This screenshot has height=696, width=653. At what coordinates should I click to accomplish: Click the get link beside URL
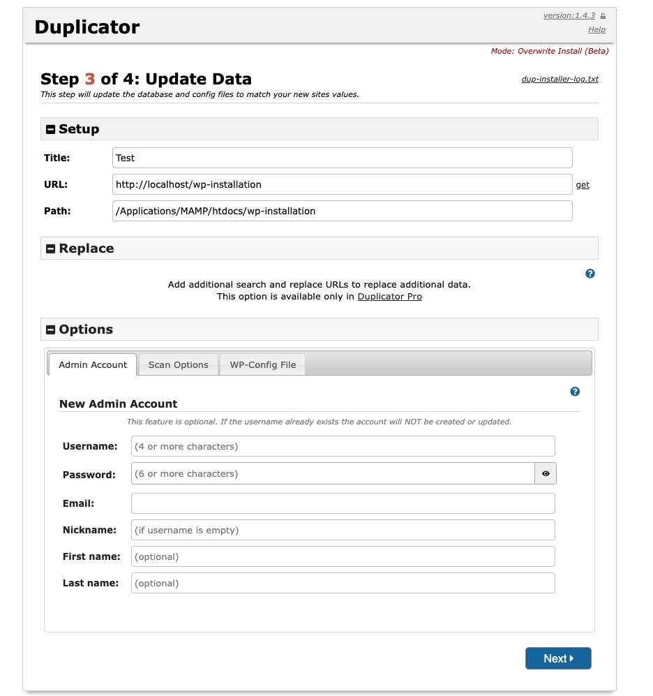[583, 185]
